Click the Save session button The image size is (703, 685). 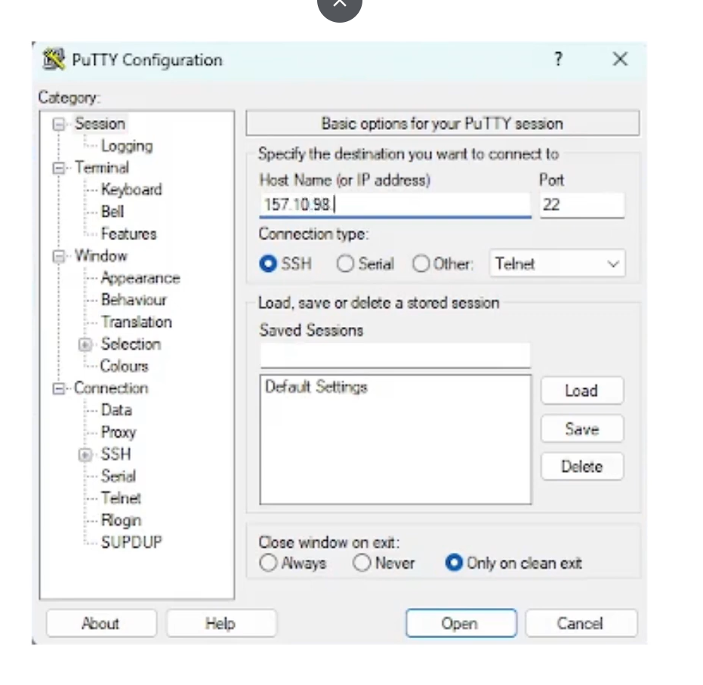(581, 429)
